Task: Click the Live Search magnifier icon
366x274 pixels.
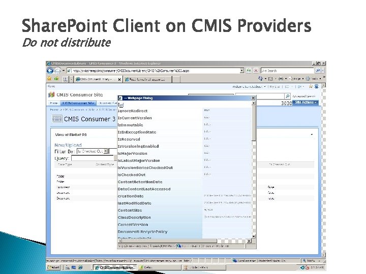Action: click(318, 71)
